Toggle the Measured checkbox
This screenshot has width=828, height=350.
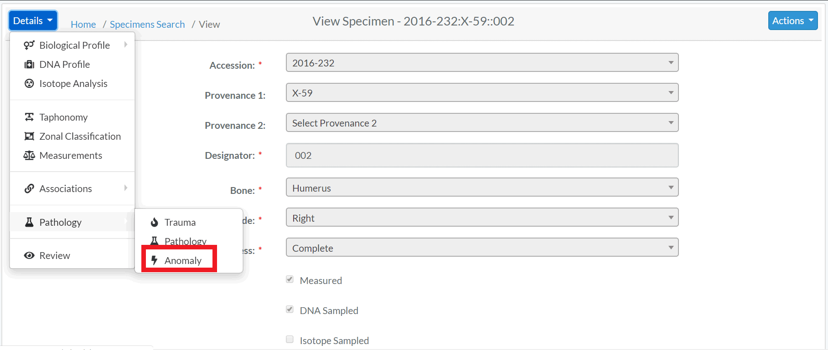[x=290, y=279]
